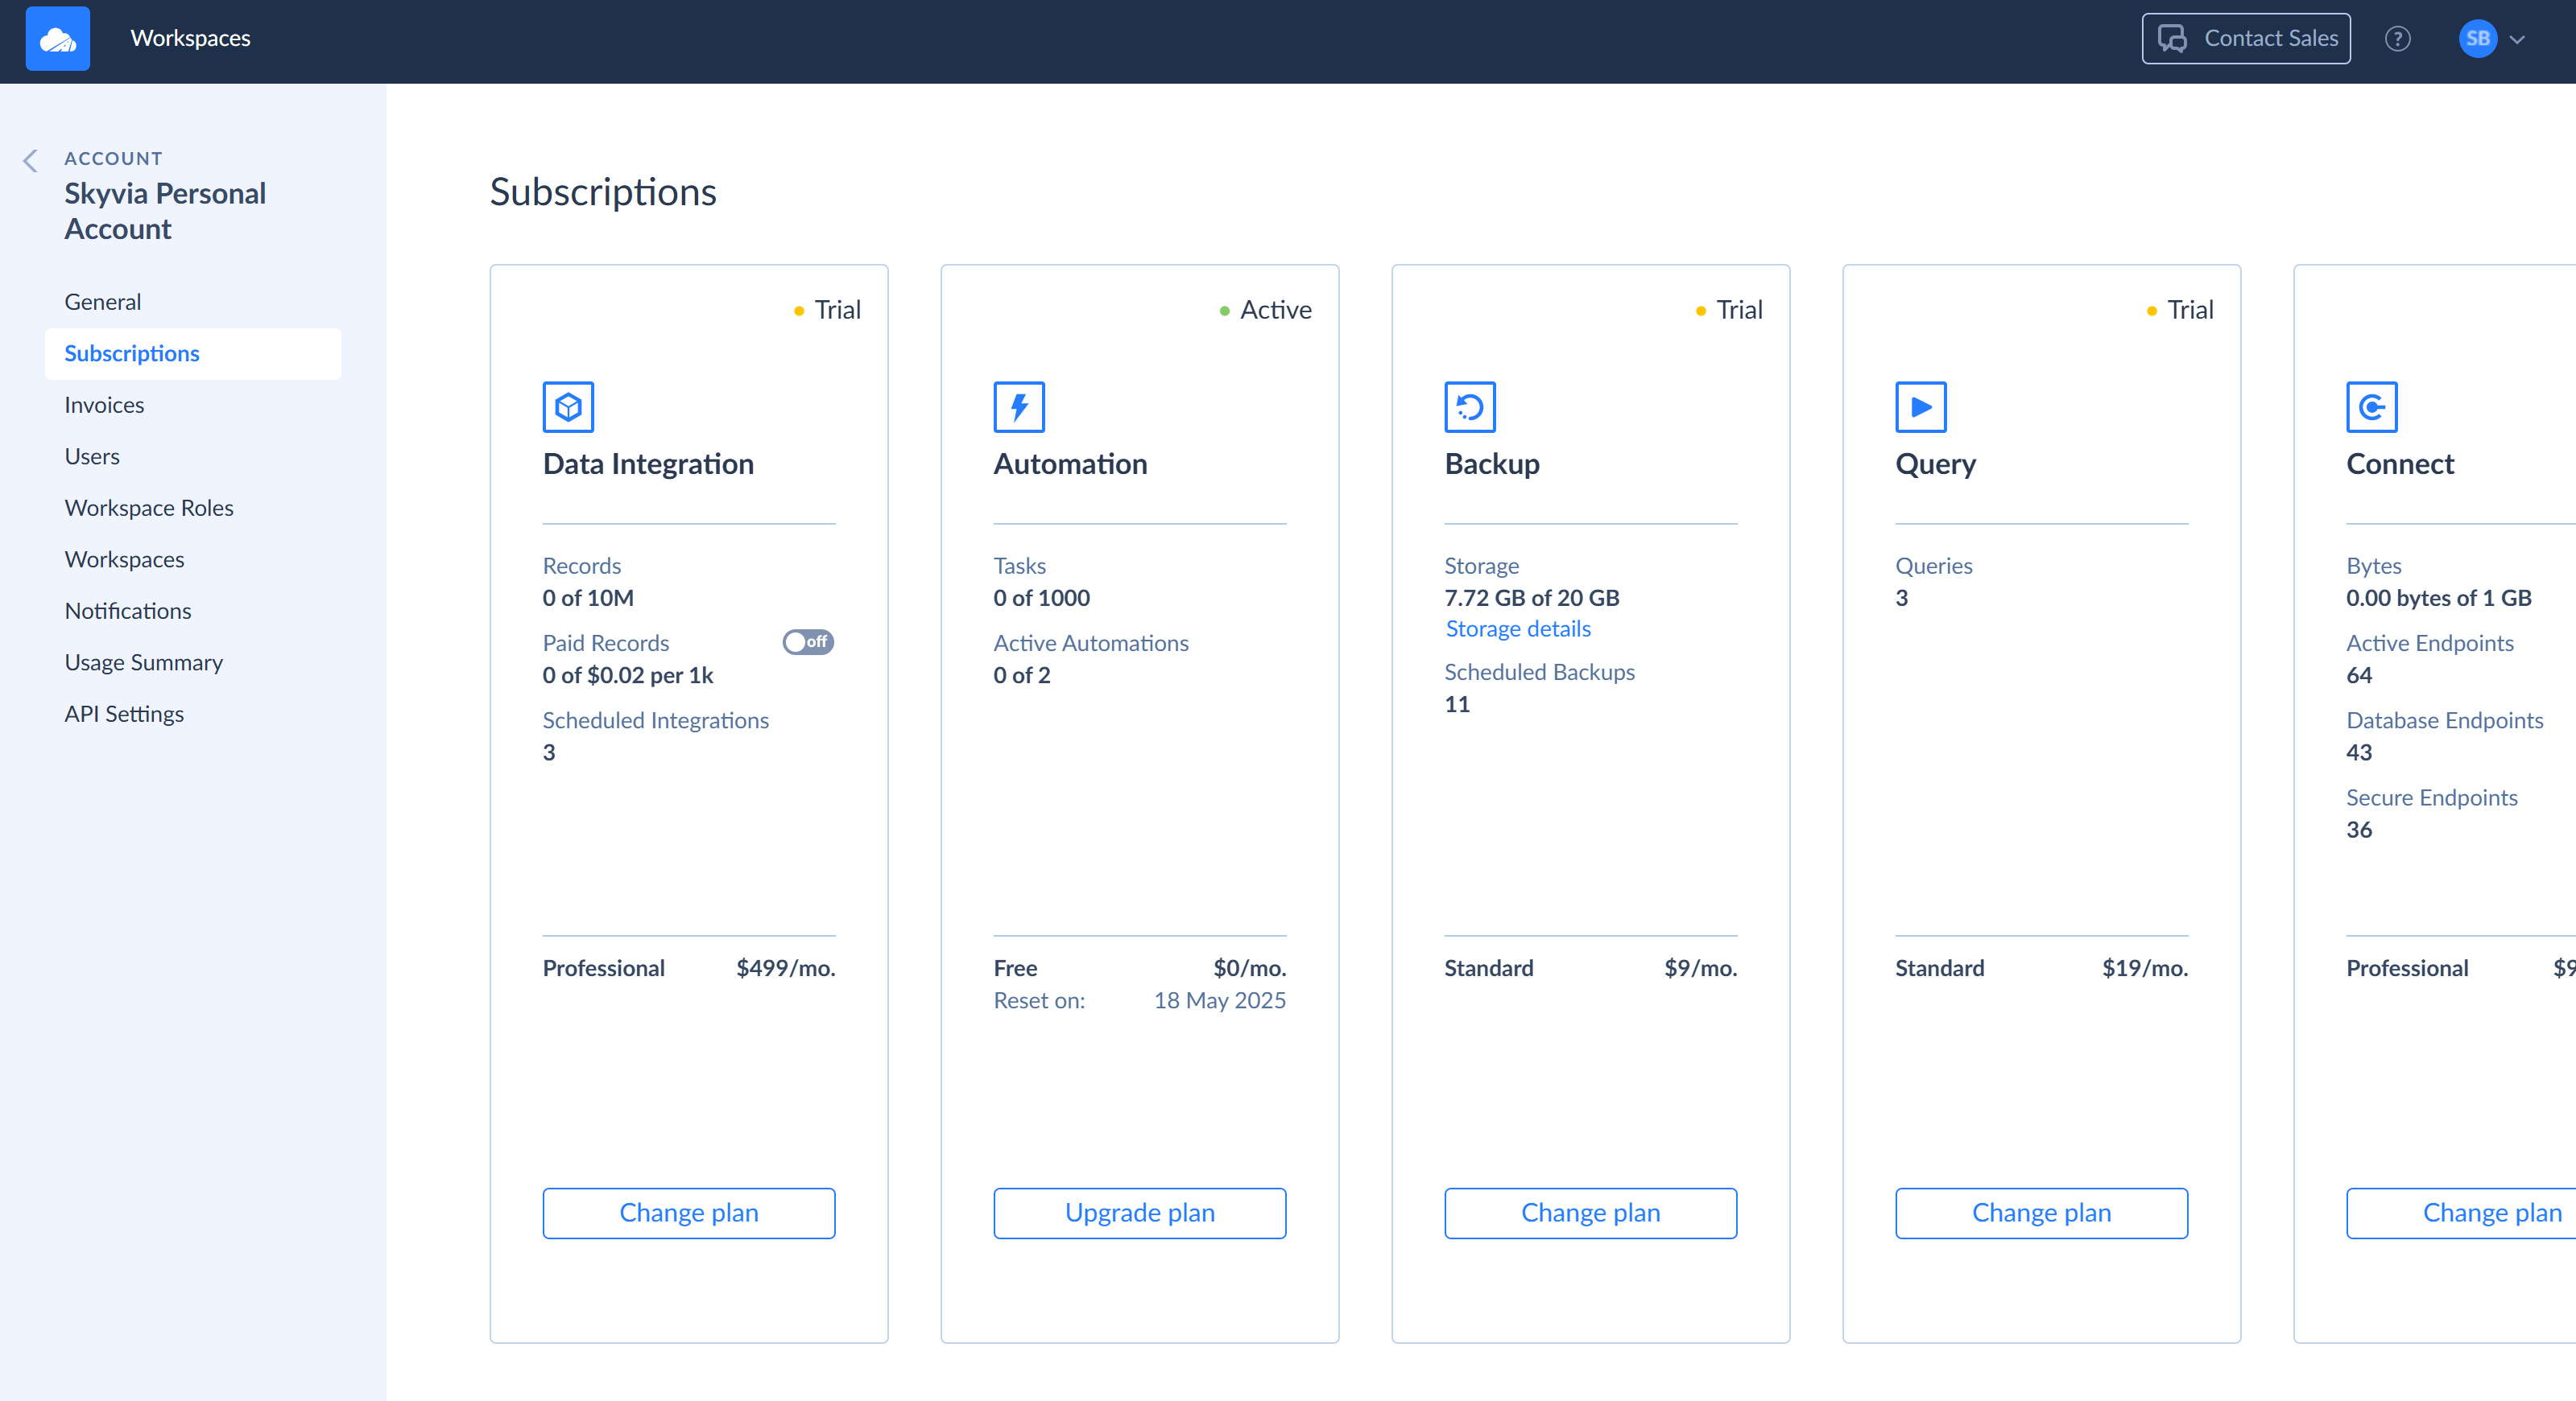The height and width of the screenshot is (1401, 2576).
Task: Click the Skyvia Personal Account heading
Action: [x=165, y=211]
